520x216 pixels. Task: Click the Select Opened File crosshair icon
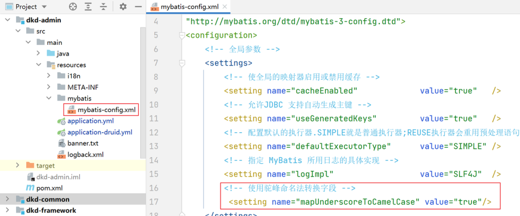(72, 7)
